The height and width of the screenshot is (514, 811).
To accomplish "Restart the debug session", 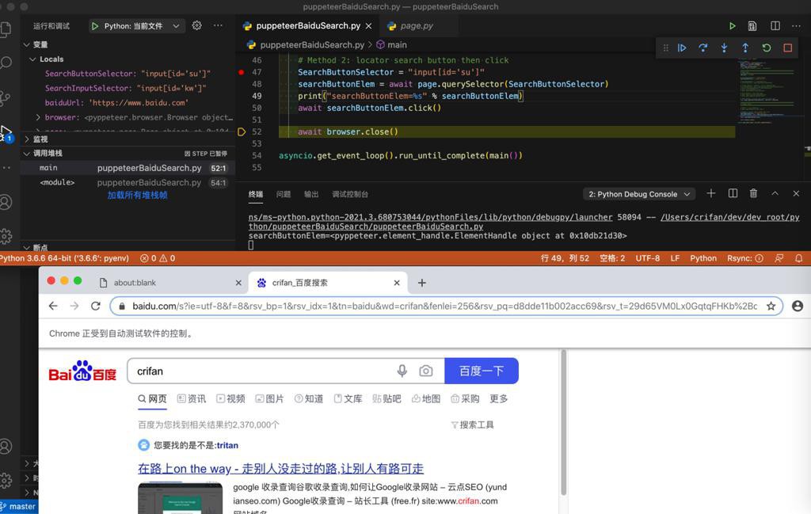I will point(767,48).
